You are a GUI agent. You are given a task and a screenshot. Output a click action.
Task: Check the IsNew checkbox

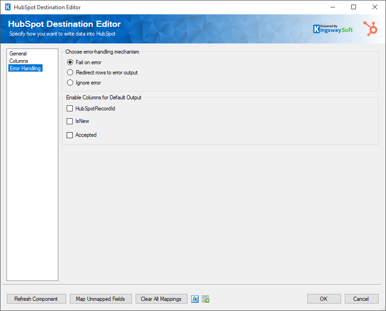(69, 121)
